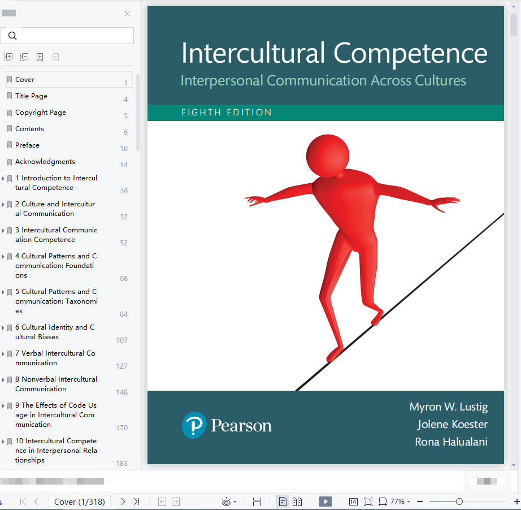Click the zoom in plus button
The height and width of the screenshot is (510, 521).
[516, 502]
